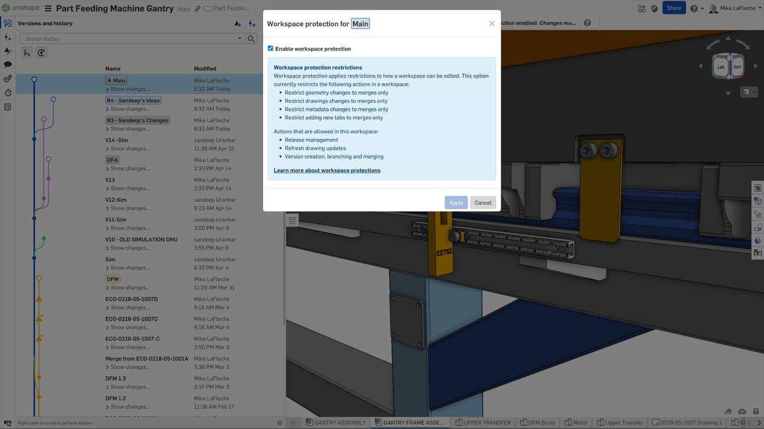Open the Comments panel icon in left sidebar
The height and width of the screenshot is (429, 764).
pyautogui.click(x=8, y=64)
